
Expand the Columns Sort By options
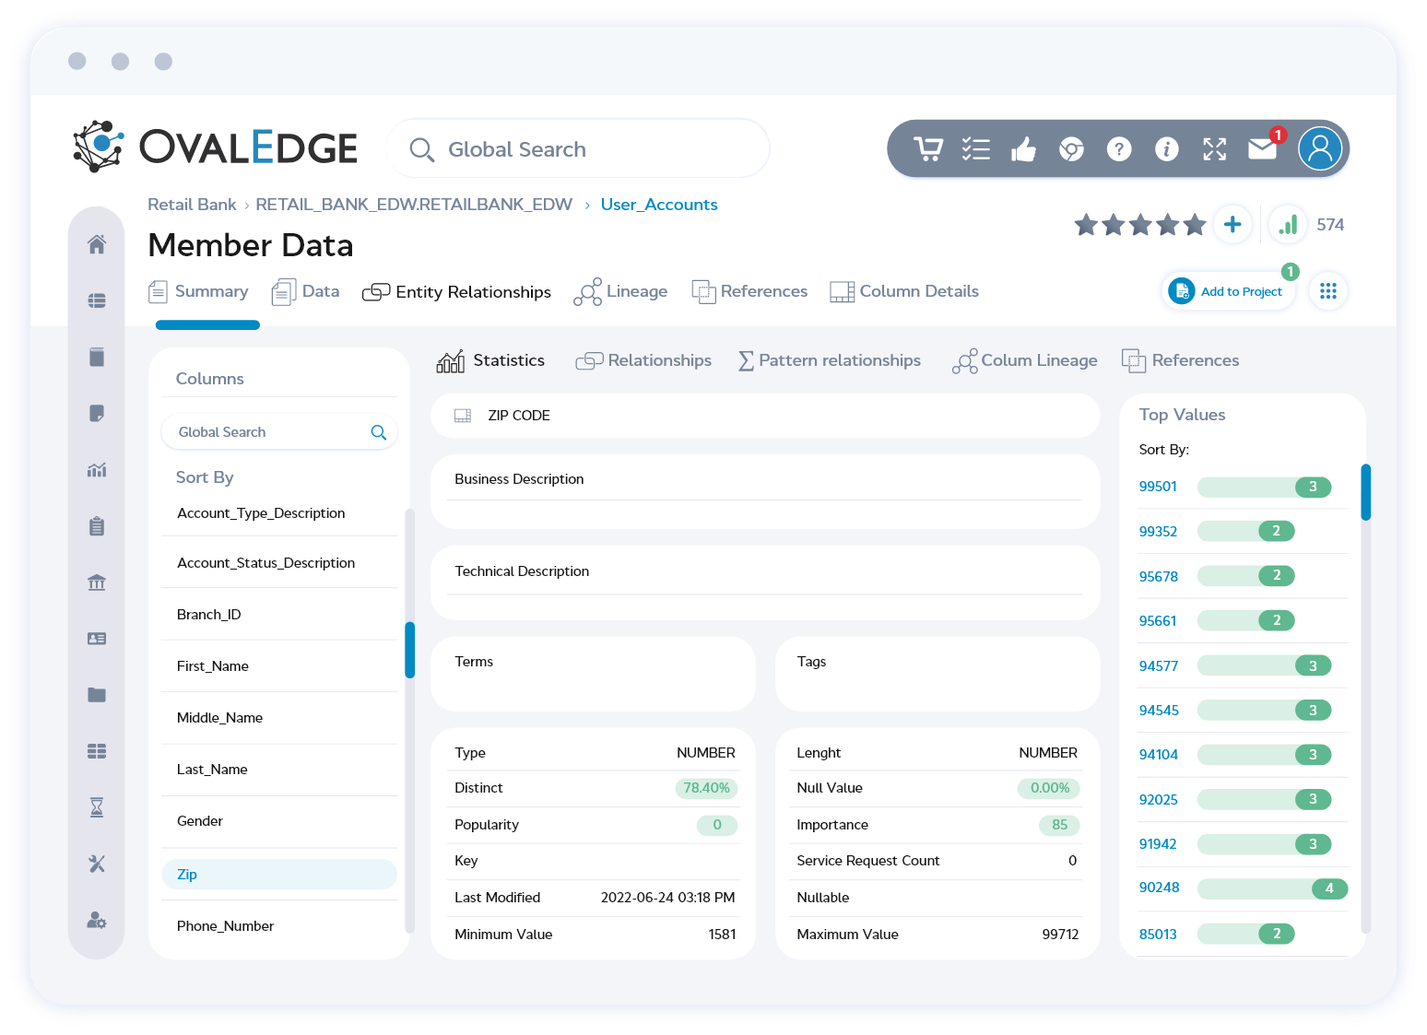[x=205, y=476]
